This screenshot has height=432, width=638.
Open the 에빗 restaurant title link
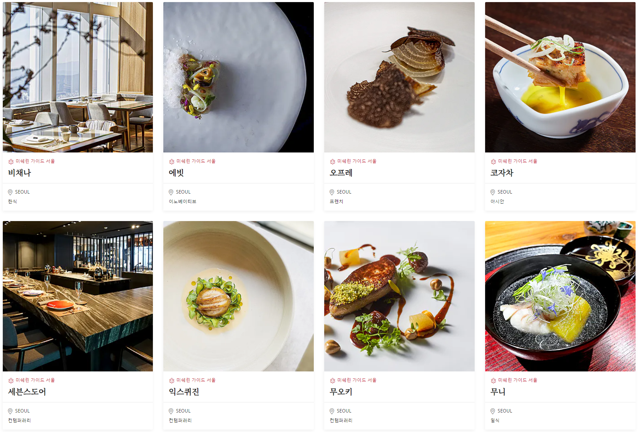176,173
